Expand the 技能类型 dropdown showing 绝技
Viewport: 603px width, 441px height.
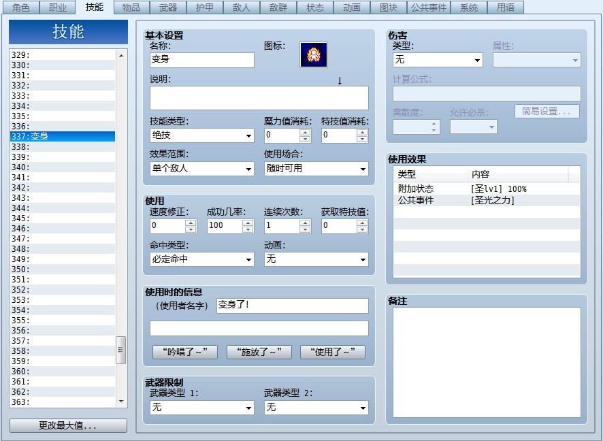tap(202, 135)
